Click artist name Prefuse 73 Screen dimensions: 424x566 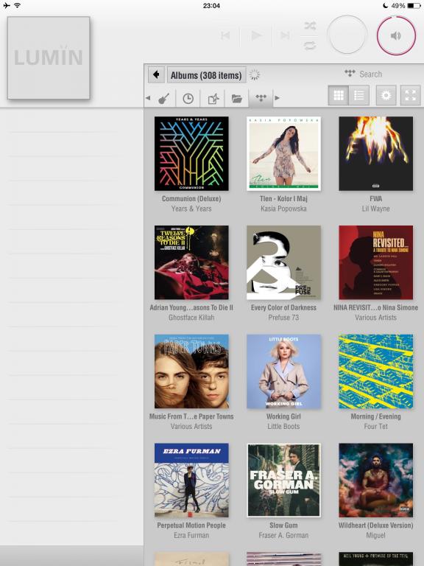[283, 318]
